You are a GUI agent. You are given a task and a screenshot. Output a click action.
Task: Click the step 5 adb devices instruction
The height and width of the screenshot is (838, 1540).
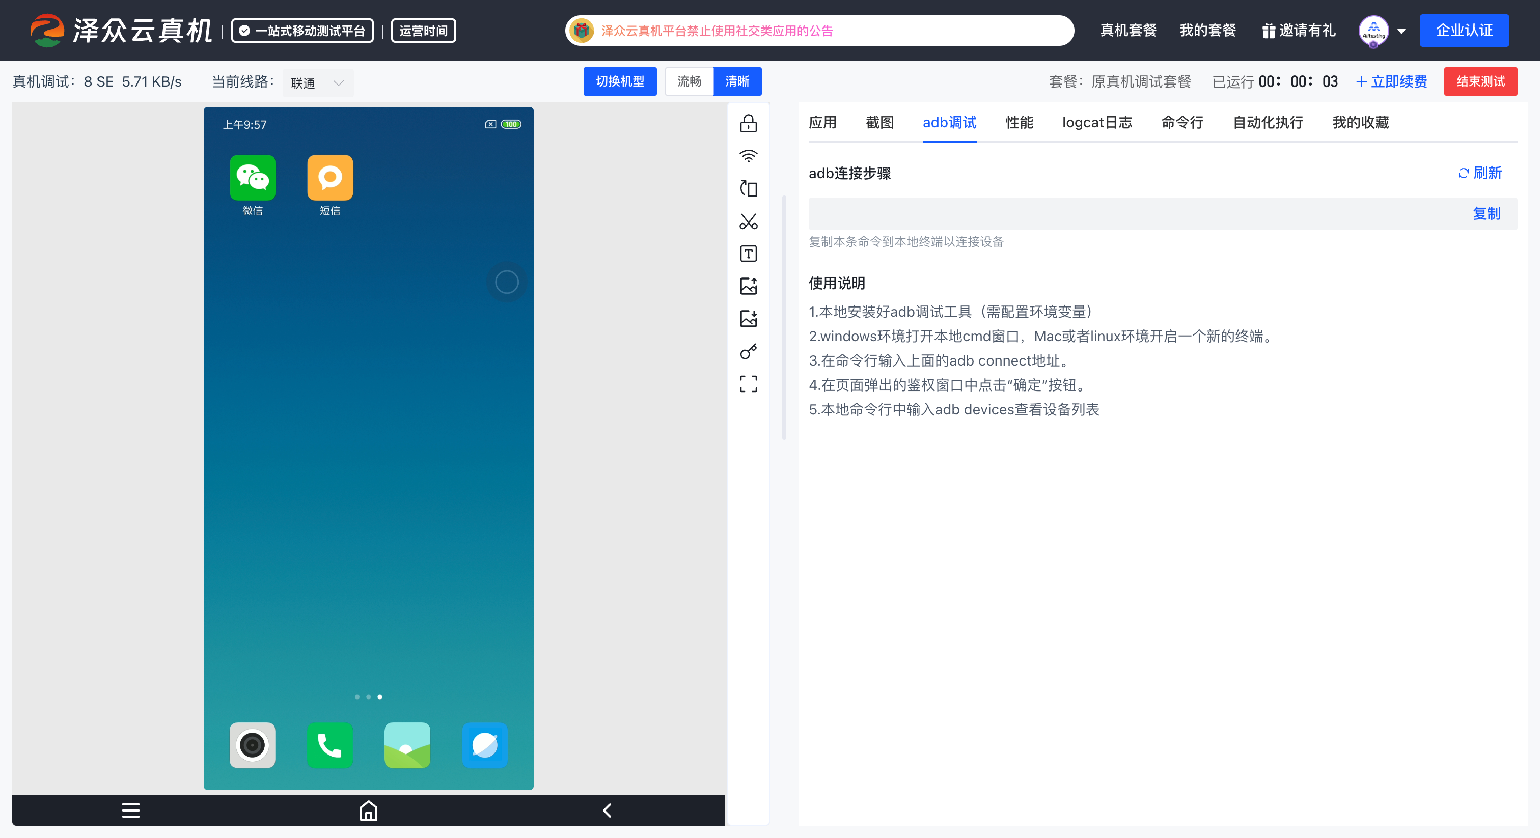pos(954,410)
